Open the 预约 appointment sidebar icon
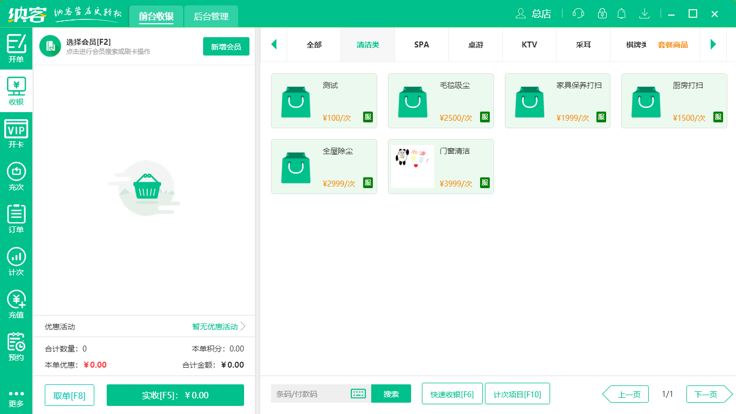 [16, 347]
